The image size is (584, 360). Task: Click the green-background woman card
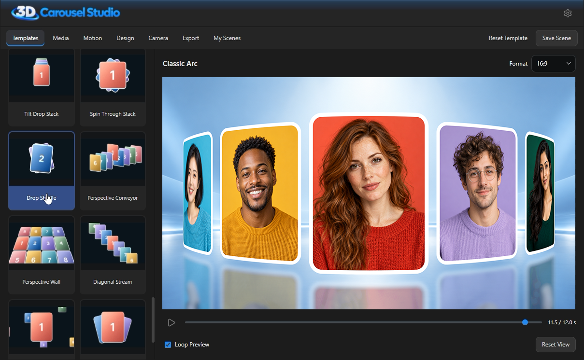[x=540, y=193]
